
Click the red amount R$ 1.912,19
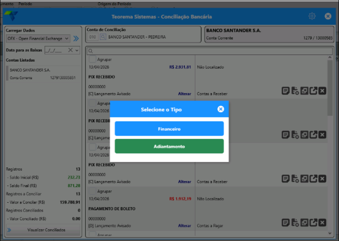(x=180, y=199)
